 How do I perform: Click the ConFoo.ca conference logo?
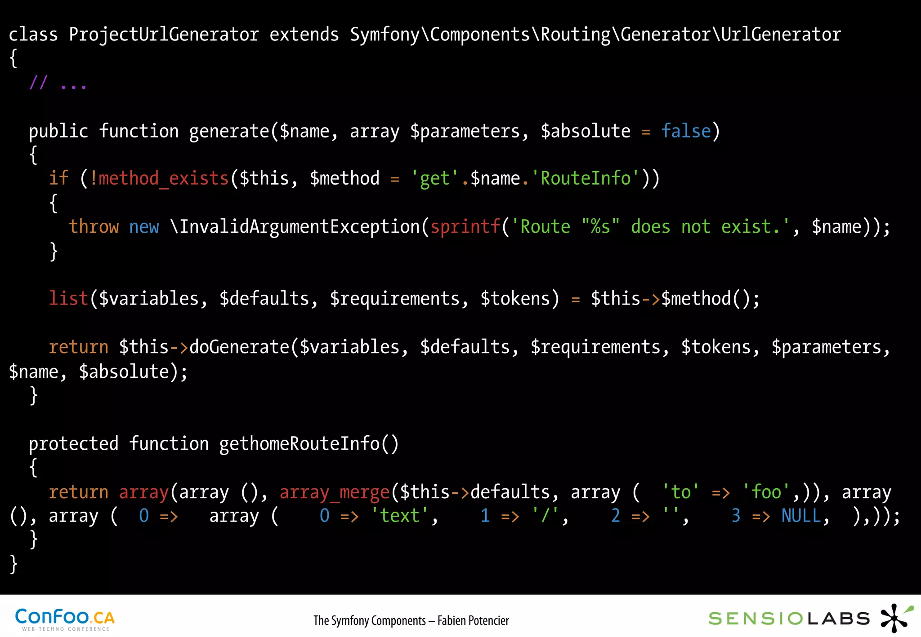[x=65, y=619]
